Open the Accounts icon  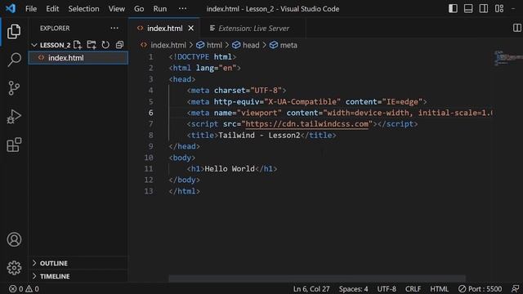14,239
